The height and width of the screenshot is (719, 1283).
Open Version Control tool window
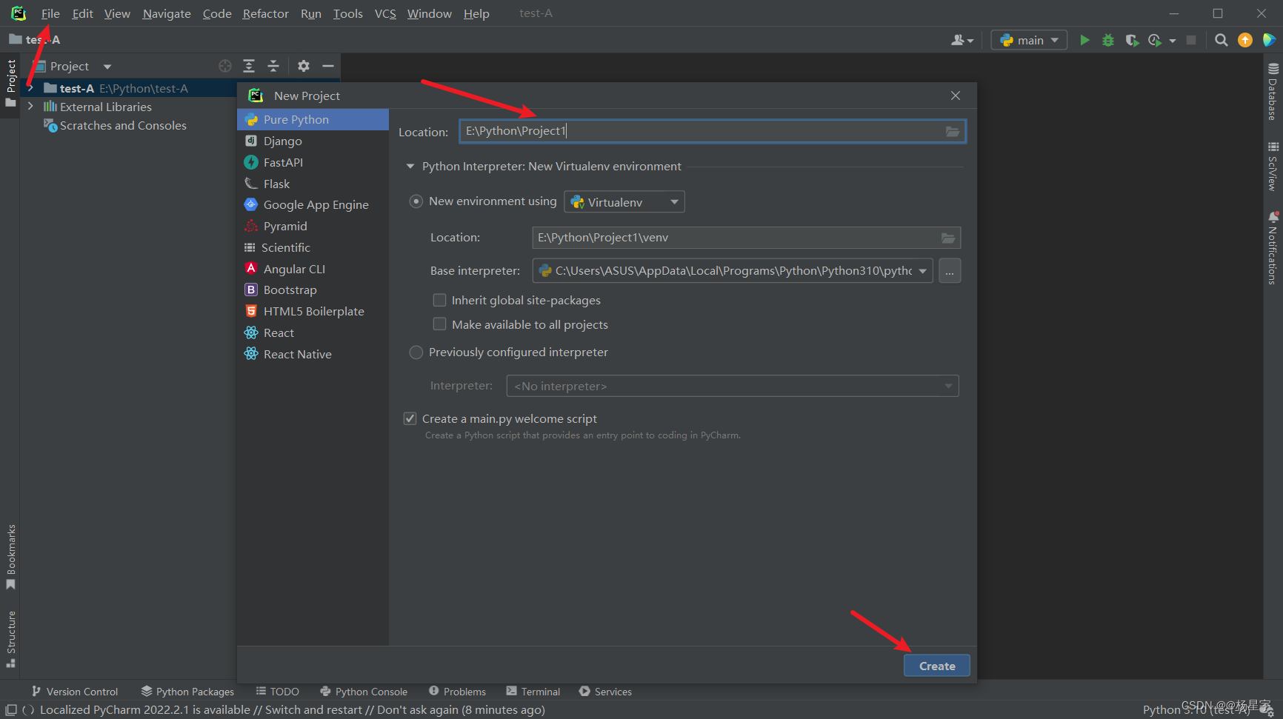point(74,692)
